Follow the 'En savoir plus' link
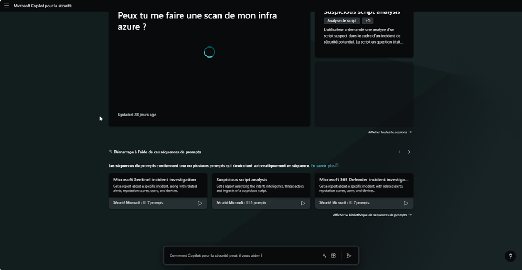Image resolution: width=522 pixels, height=270 pixels. [324, 165]
